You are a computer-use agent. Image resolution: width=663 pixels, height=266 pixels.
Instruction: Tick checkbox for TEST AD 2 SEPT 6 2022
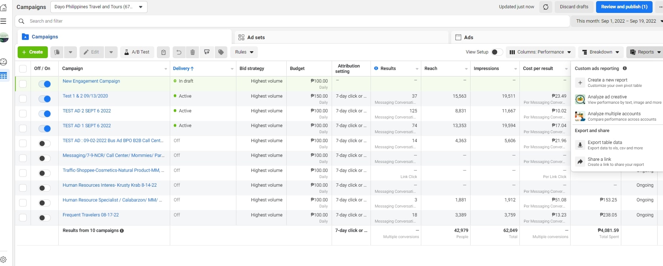pos(23,113)
